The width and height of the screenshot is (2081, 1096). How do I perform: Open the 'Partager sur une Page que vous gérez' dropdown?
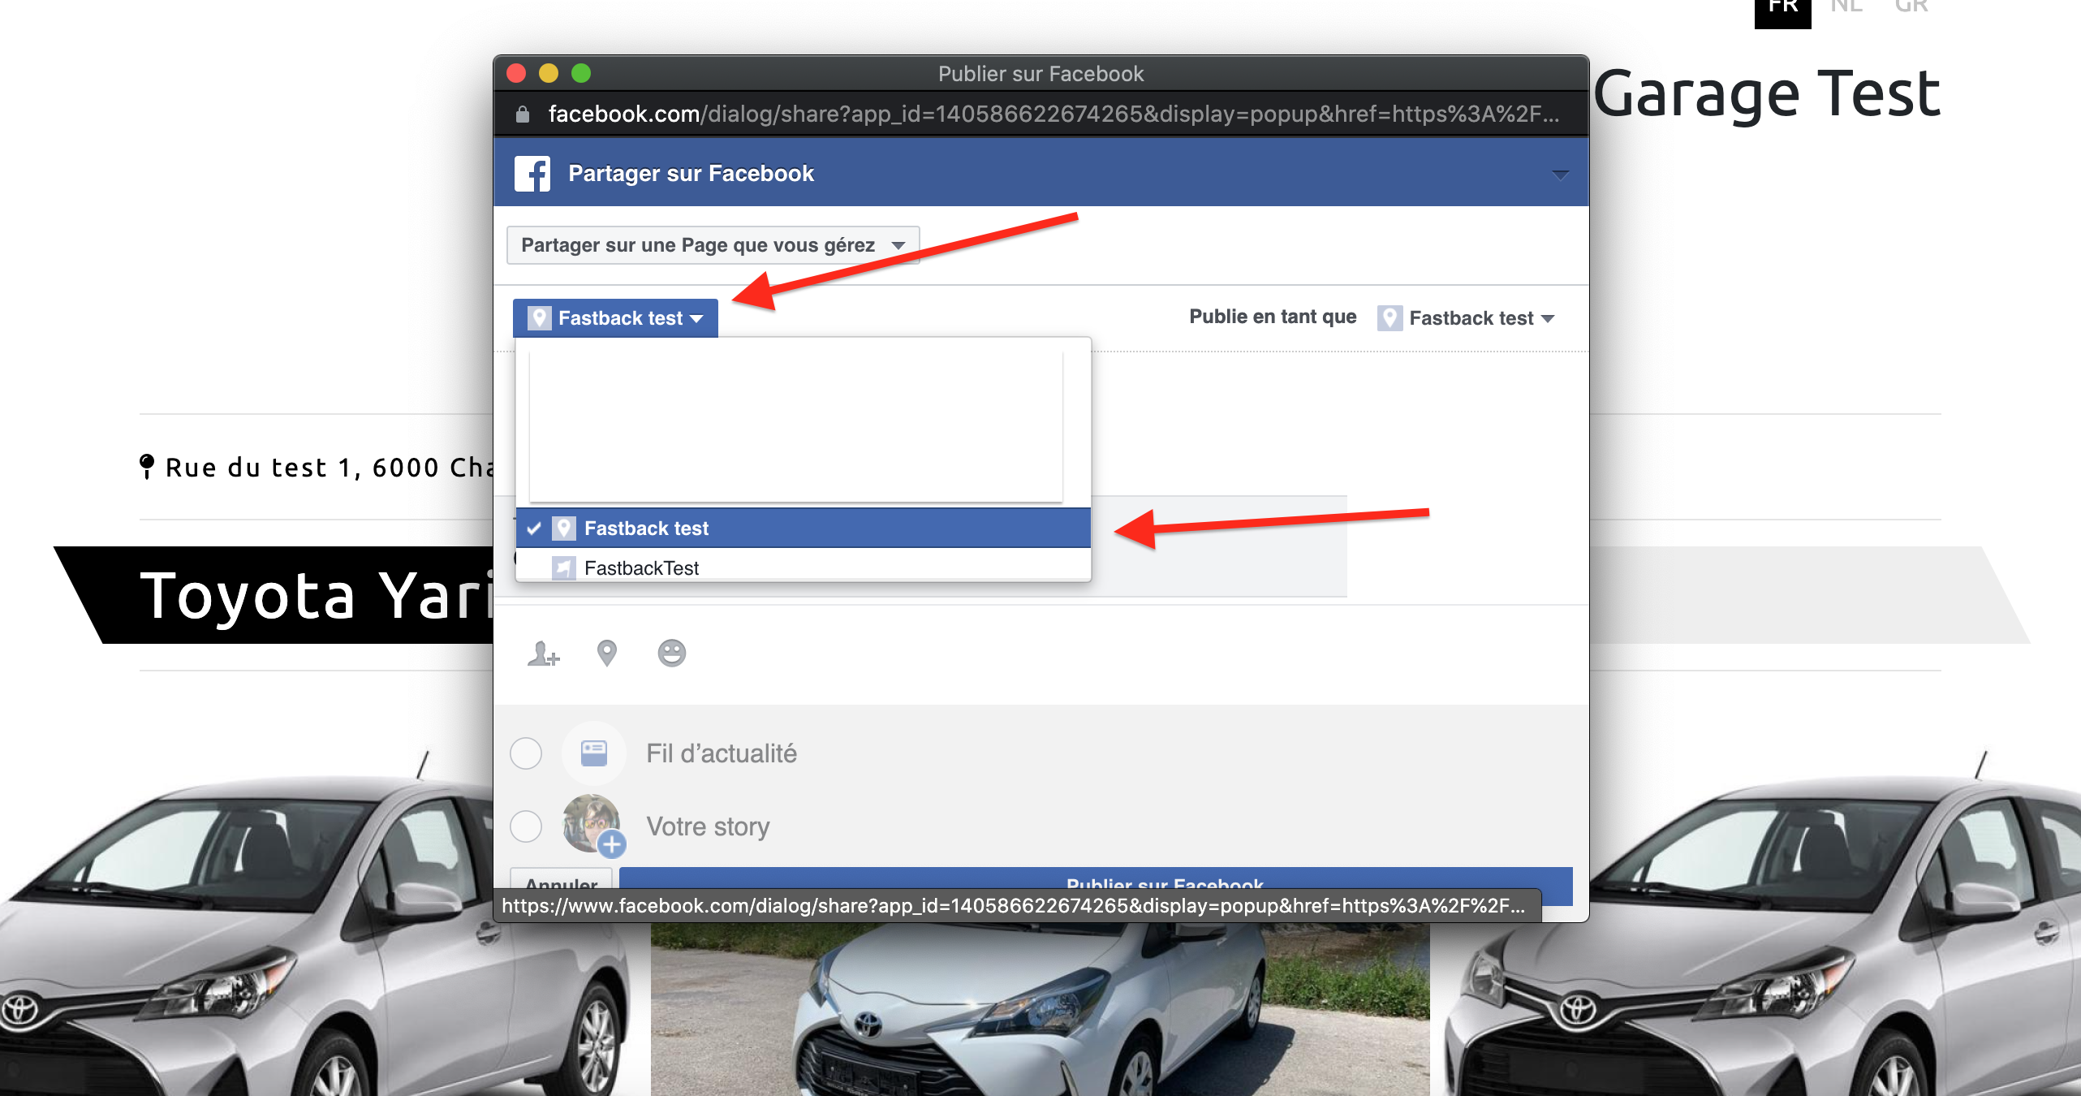(x=713, y=245)
